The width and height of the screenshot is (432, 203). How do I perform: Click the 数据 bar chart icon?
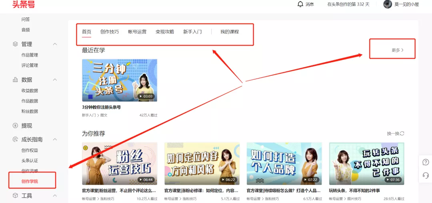click(x=16, y=80)
